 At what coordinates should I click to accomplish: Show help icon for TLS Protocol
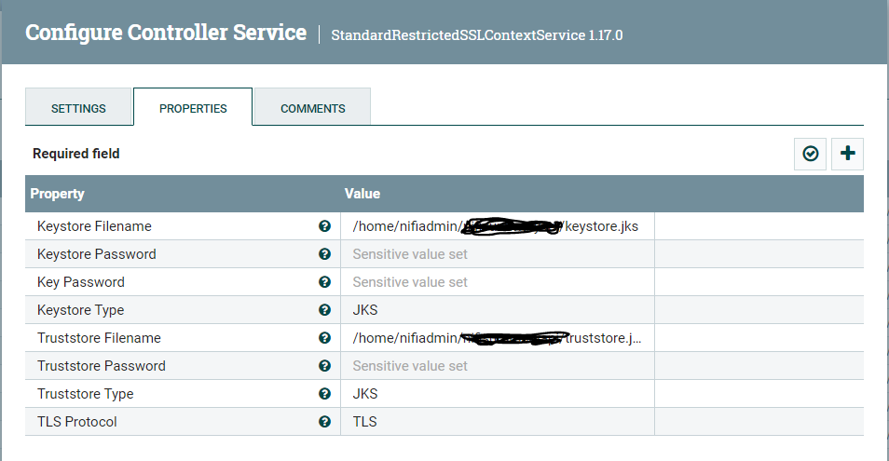point(324,422)
